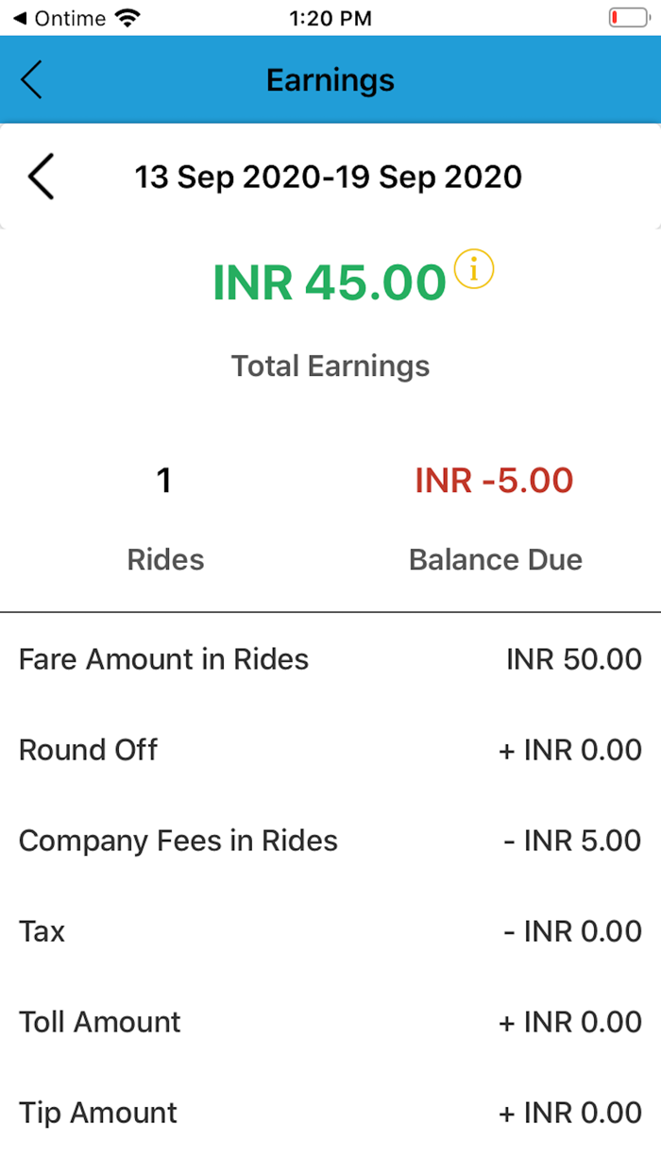The height and width of the screenshot is (1175, 661).
Task: Expand the Fare Amount in Rides row
Action: (330, 658)
